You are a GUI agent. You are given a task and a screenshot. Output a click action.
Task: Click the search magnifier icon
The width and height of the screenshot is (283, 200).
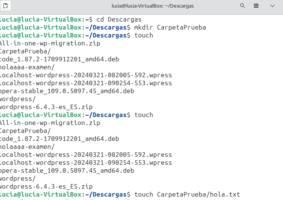pyautogui.click(x=243, y=6)
